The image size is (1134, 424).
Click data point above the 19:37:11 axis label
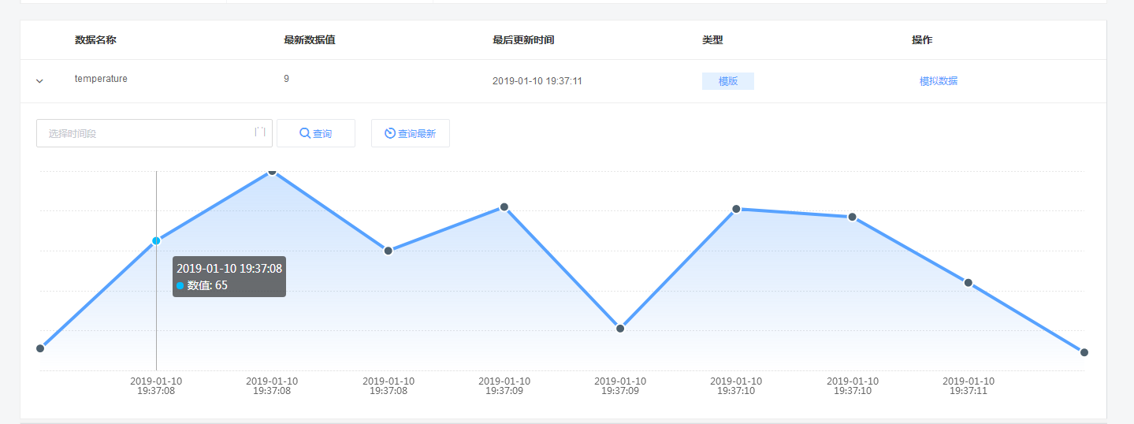tap(969, 283)
